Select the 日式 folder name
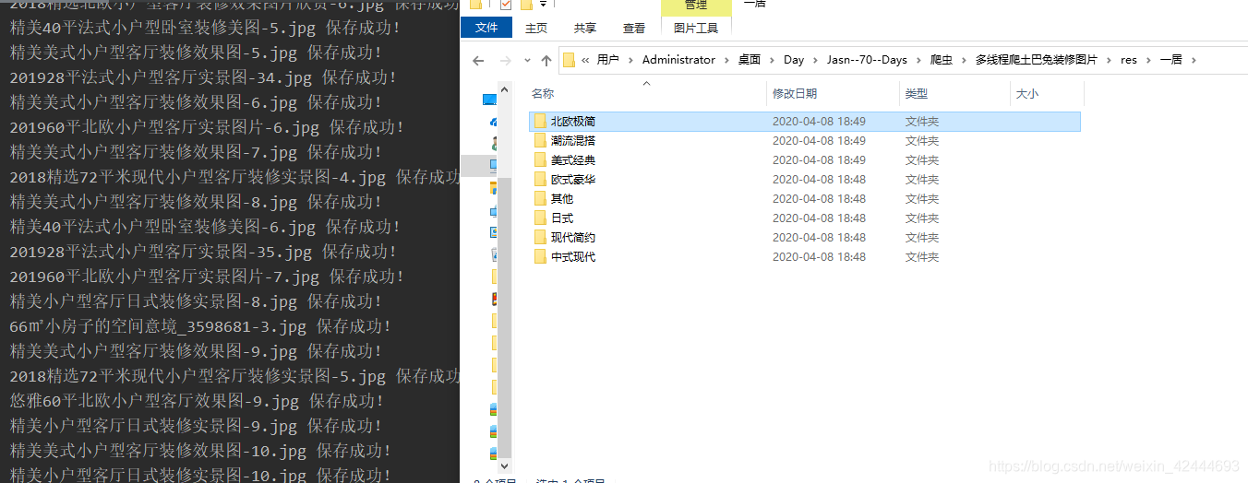The height and width of the screenshot is (483, 1248). 562,218
